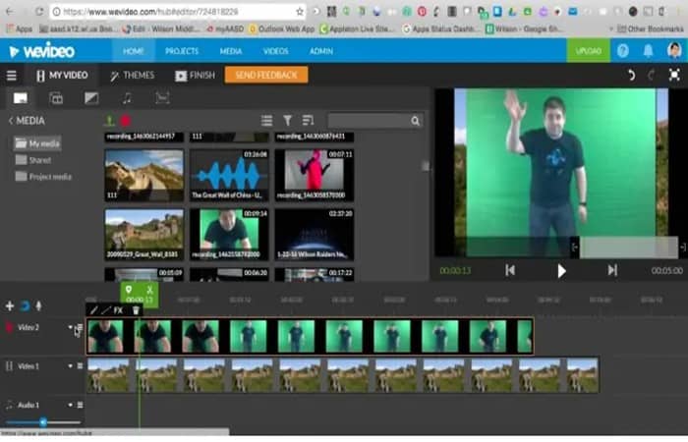Open the media filter funnel
The image size is (688, 442).
[287, 121]
